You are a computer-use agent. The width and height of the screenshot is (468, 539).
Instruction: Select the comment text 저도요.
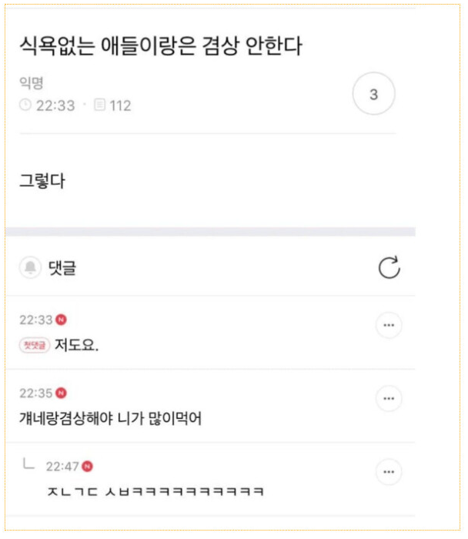coord(77,345)
